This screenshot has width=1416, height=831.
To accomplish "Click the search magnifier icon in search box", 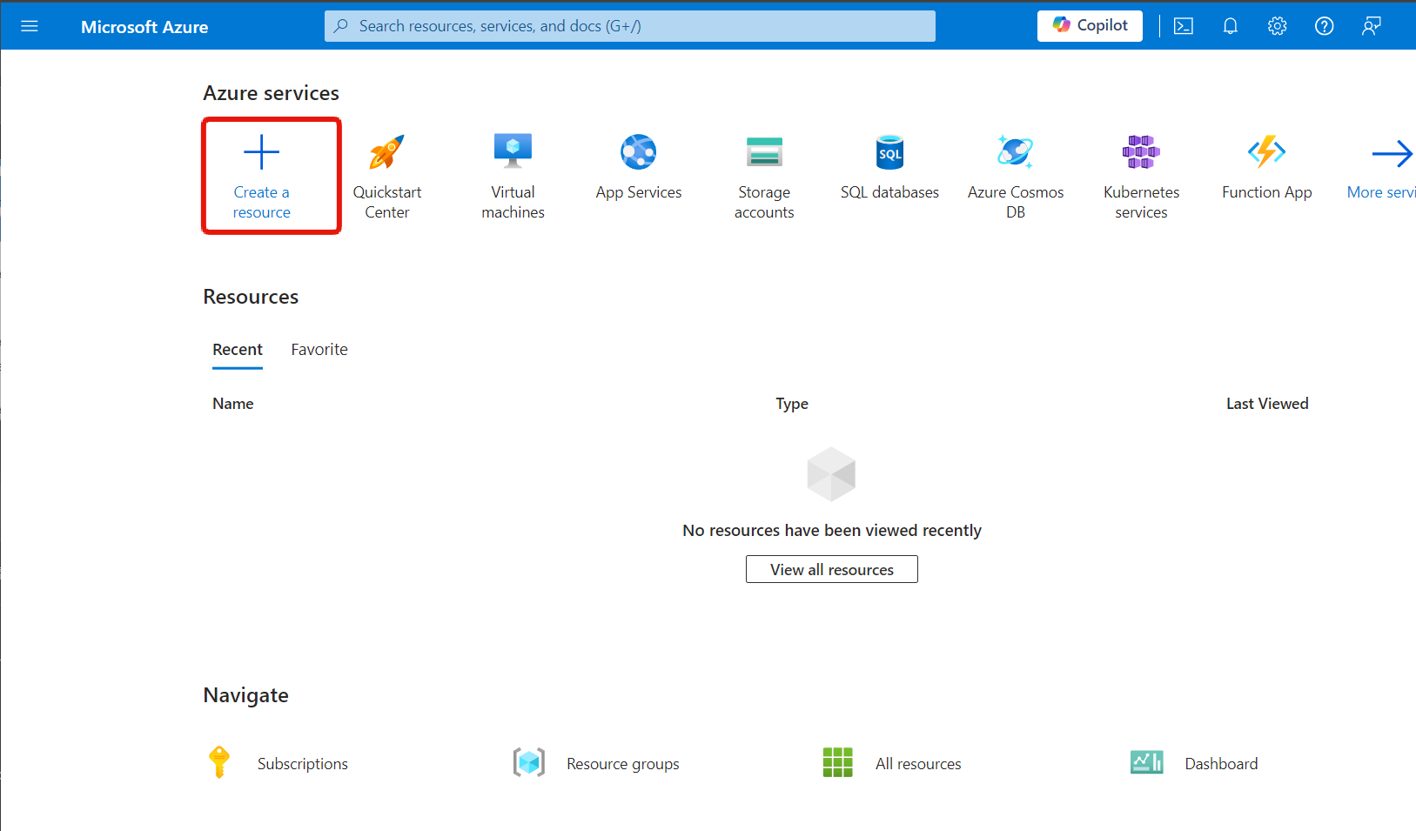I will 341,26.
